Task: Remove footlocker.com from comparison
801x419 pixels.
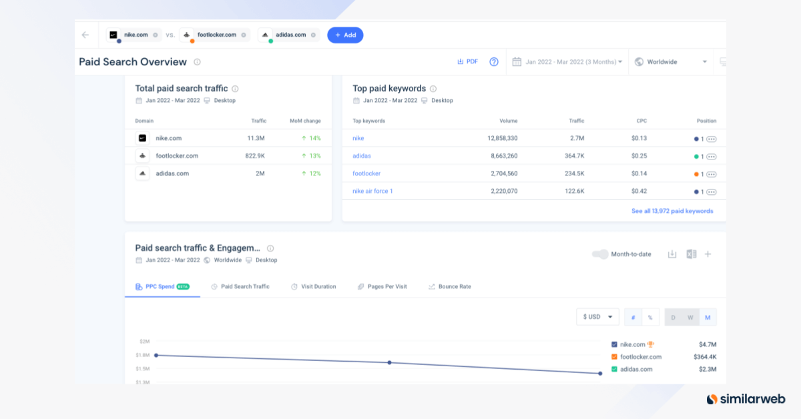Action: point(244,35)
